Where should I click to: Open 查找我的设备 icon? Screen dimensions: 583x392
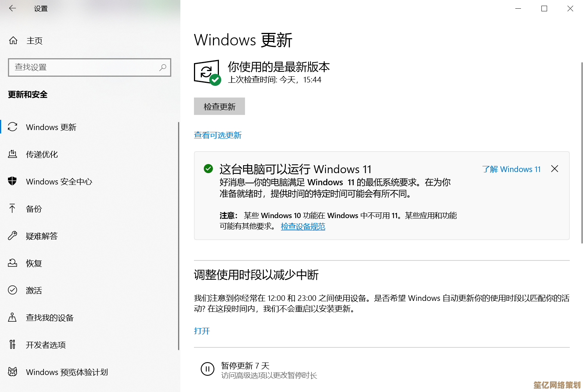point(12,318)
